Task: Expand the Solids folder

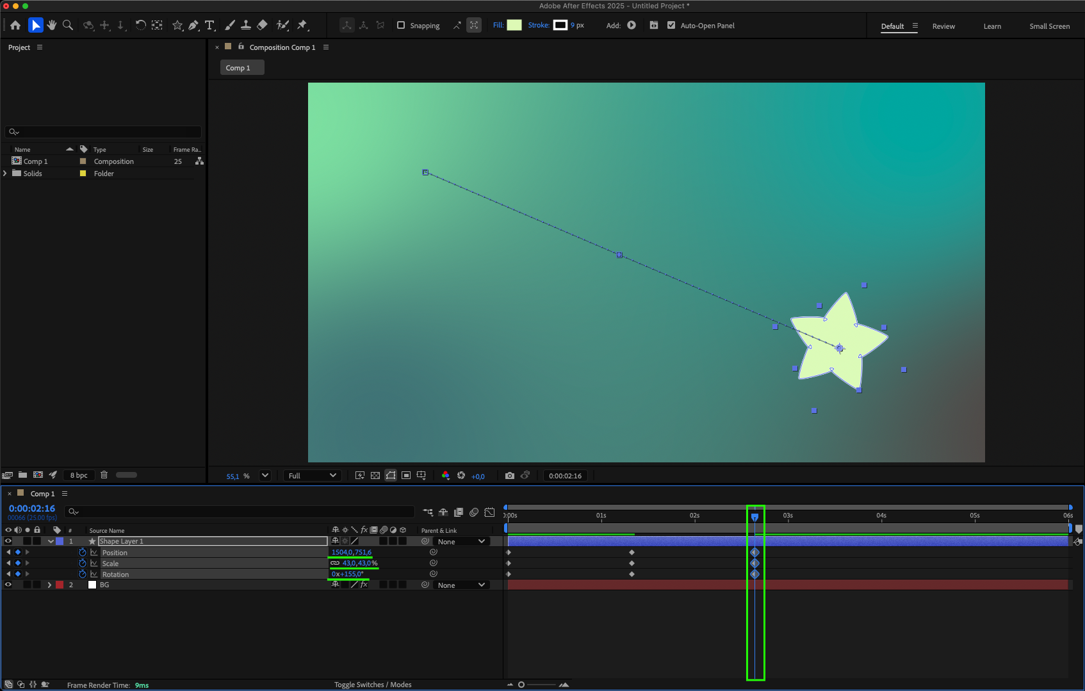Action: [5, 174]
